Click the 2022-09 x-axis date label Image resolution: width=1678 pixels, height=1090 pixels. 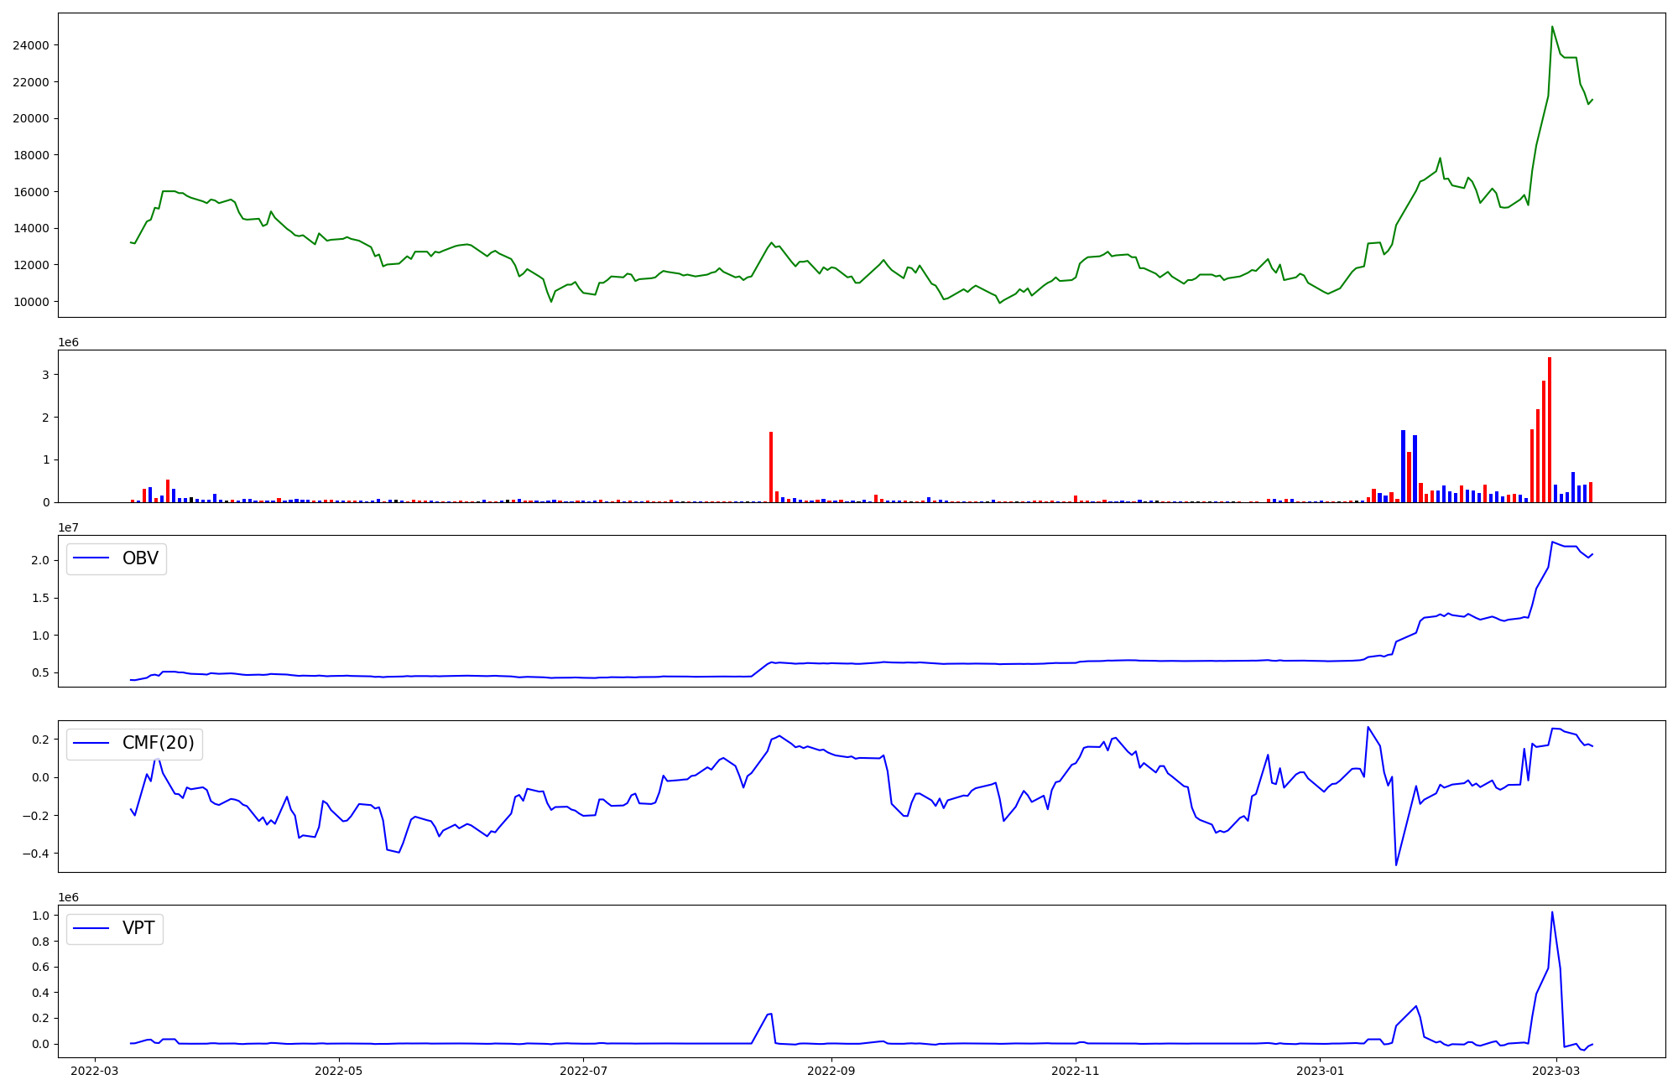click(x=831, y=1071)
